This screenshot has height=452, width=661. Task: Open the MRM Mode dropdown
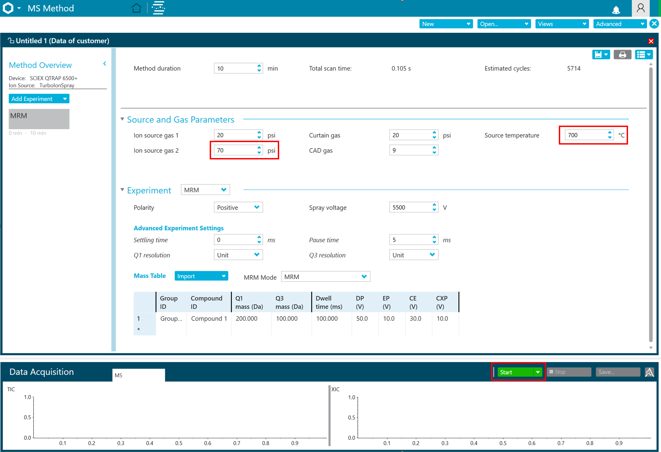click(325, 277)
